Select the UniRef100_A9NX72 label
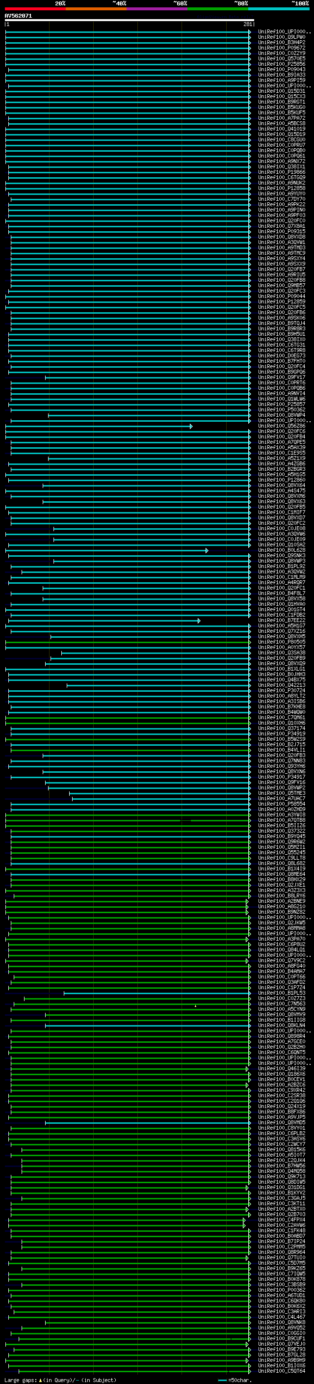 click(282, 161)
